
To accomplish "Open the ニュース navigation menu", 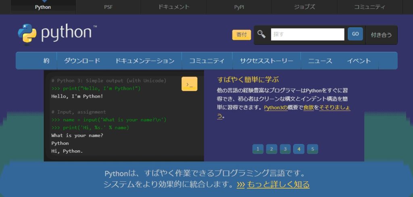I will [x=320, y=61].
